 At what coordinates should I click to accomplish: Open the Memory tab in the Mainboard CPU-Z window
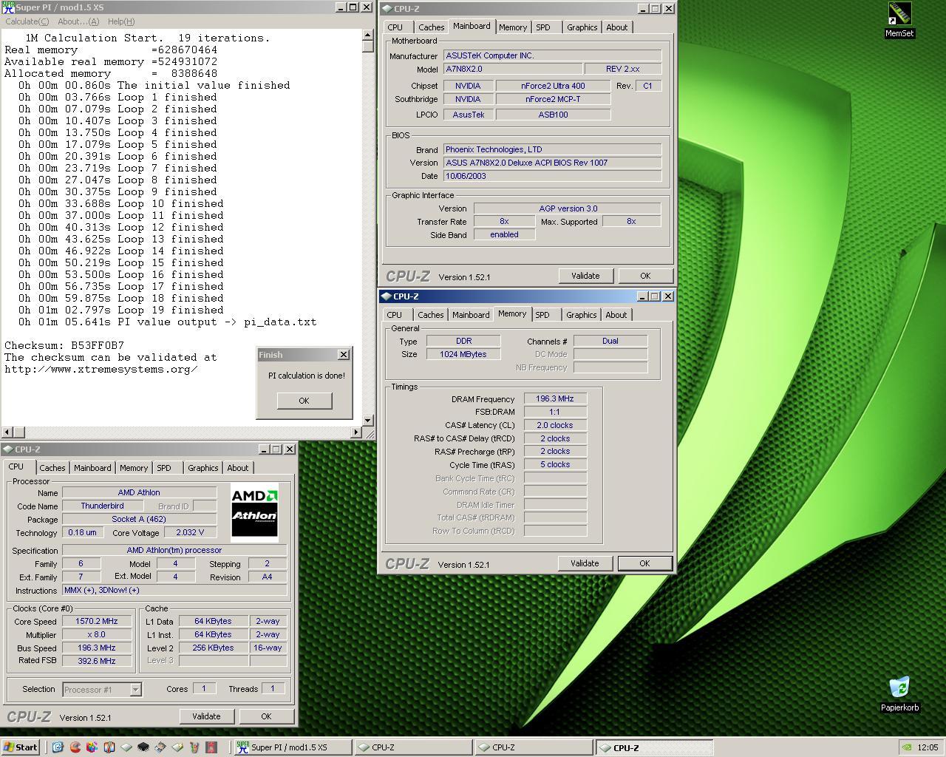513,27
